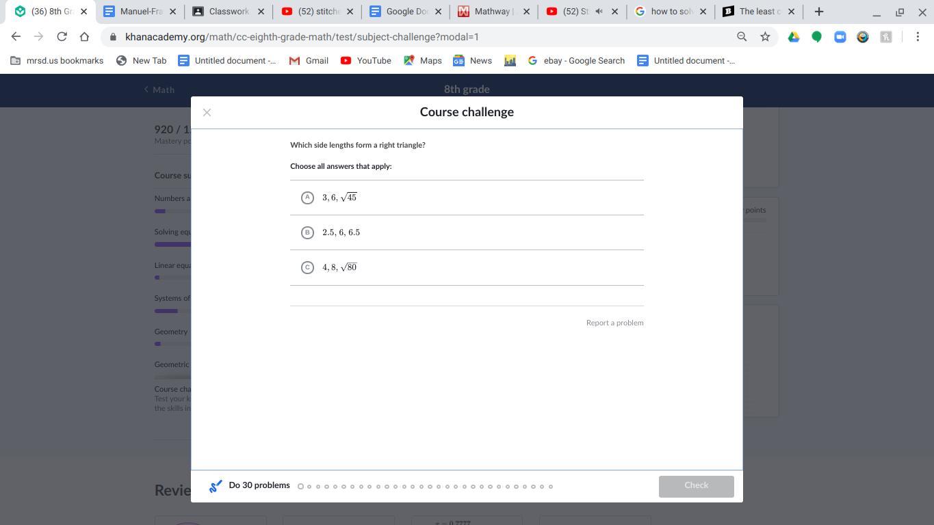Open the YouTube bookmark
Screen dimensions: 934x525
tap(366, 61)
